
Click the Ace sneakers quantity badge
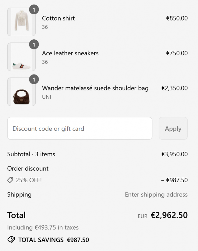34,45
